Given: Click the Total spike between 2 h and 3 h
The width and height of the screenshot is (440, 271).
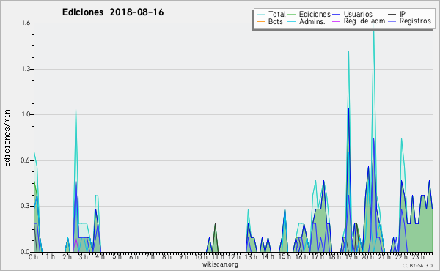Looking at the screenshot, I should click(76, 110).
